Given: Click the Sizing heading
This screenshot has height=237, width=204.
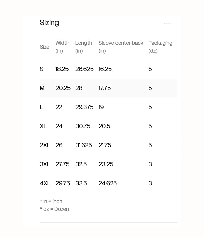Looking at the screenshot, I should pos(49,23).
